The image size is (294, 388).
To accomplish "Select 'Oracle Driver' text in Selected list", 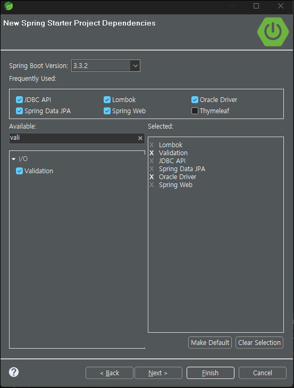I will (x=178, y=177).
